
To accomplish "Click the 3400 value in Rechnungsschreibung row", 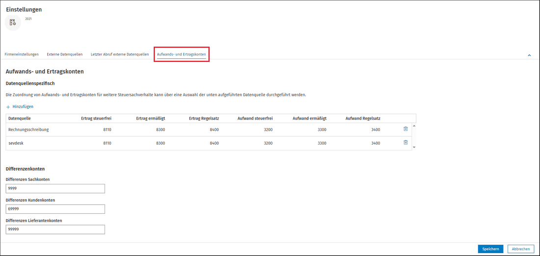I will 376,129.
